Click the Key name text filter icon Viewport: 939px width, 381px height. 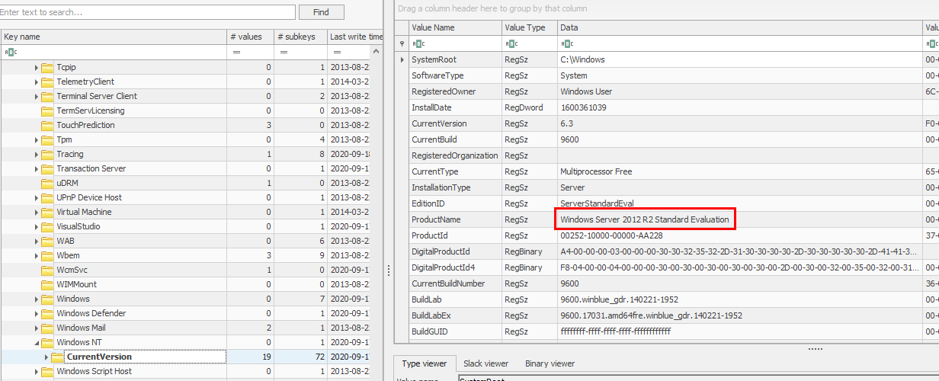point(10,52)
